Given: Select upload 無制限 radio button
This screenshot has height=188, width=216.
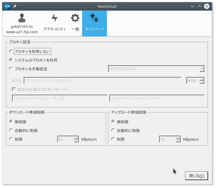Looking at the screenshot, I should click(x=113, y=122).
